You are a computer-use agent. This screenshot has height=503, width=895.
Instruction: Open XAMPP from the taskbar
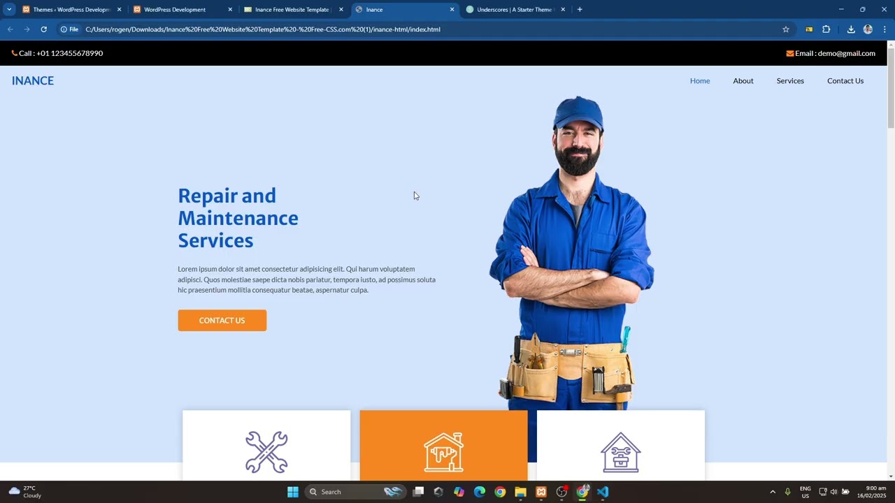[x=540, y=492]
